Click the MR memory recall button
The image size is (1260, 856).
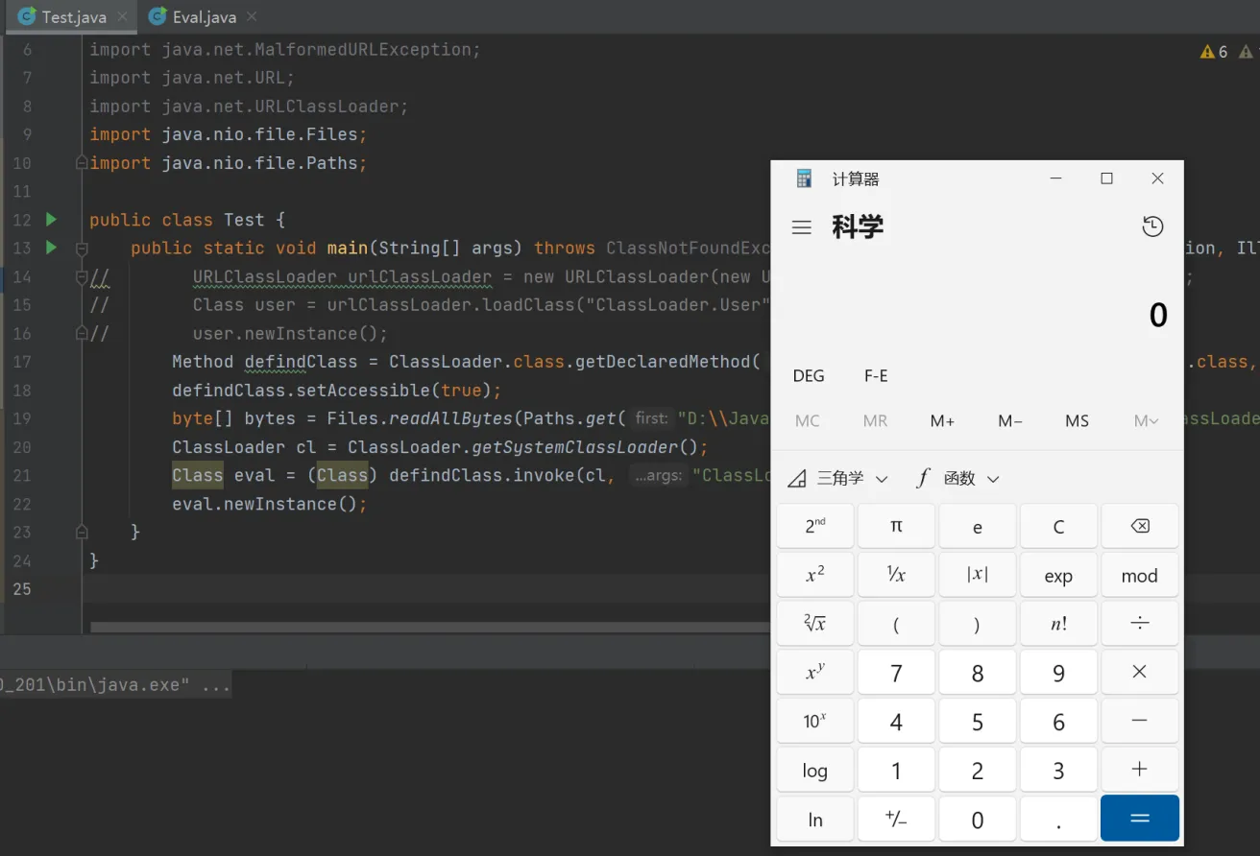(x=875, y=421)
